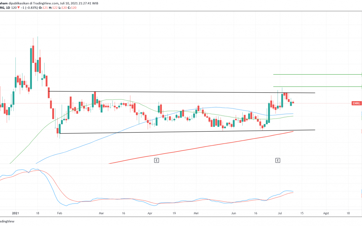Click the C:120 close value in the legend

[71, 8]
